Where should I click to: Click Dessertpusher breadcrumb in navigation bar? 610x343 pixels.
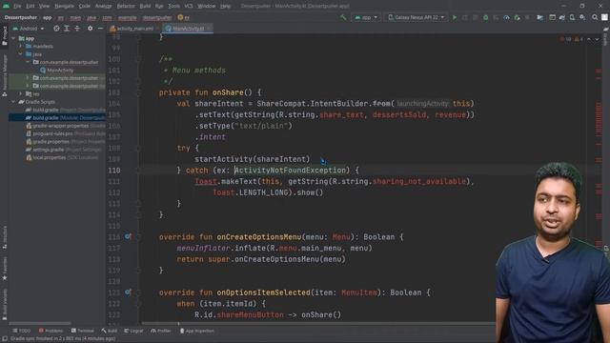tap(21, 17)
